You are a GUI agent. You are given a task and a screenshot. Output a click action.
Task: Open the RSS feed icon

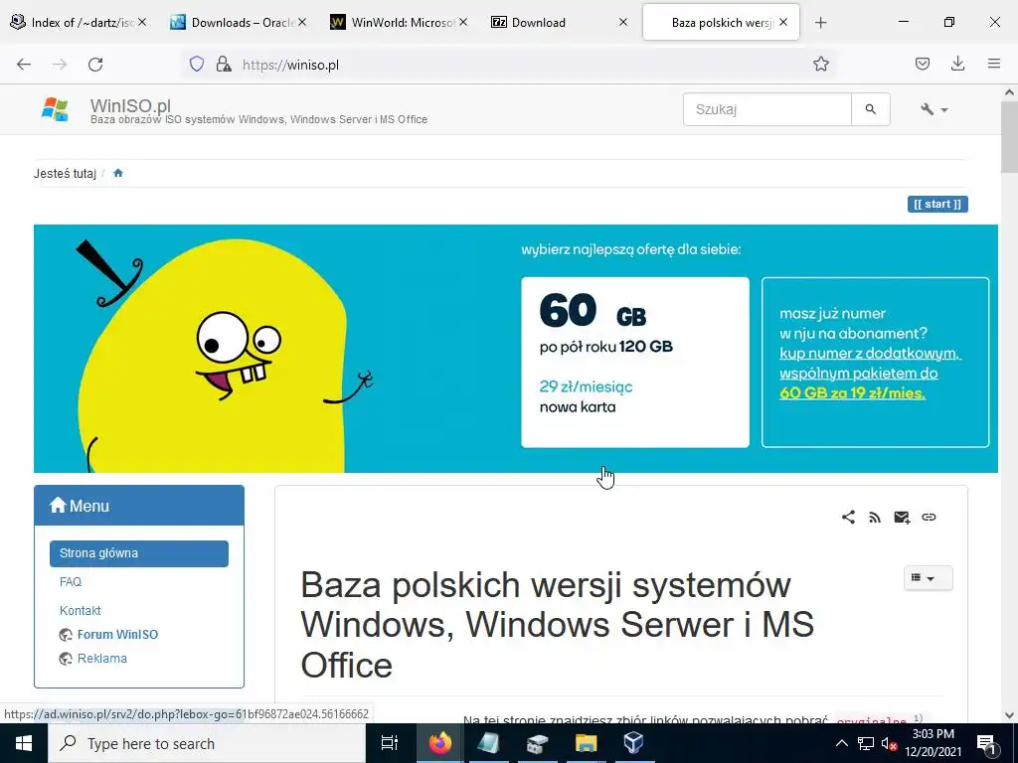pyautogui.click(x=875, y=517)
